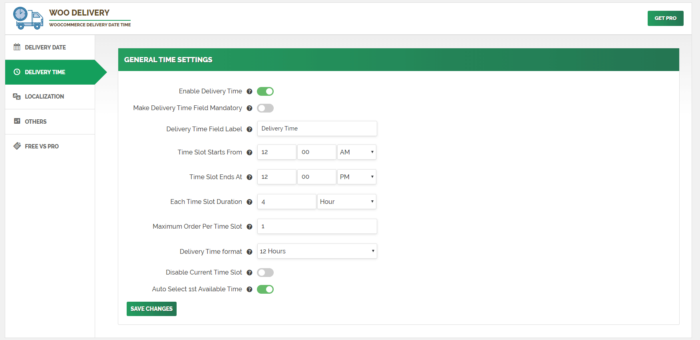The image size is (700, 340).
Task: Click General Time Settings heading
Action: [168, 60]
